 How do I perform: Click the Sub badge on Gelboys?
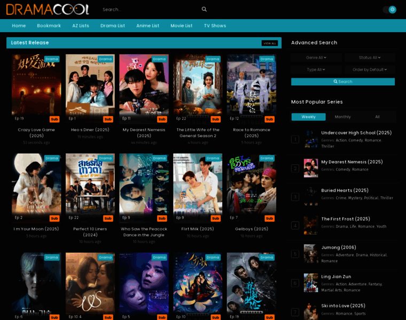(x=269, y=219)
